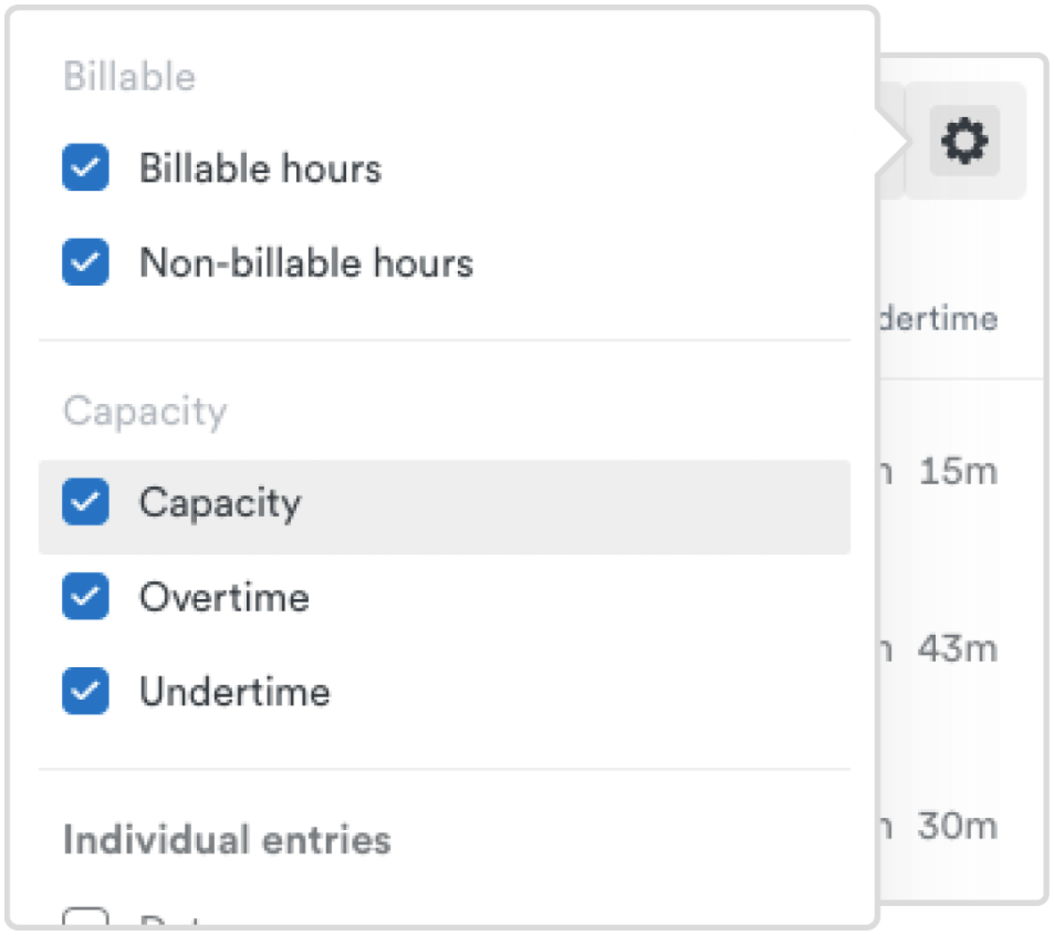Viewport: 1054px width, 935px height.
Task: Uncheck the Billable hours checkbox
Action: [x=85, y=167]
